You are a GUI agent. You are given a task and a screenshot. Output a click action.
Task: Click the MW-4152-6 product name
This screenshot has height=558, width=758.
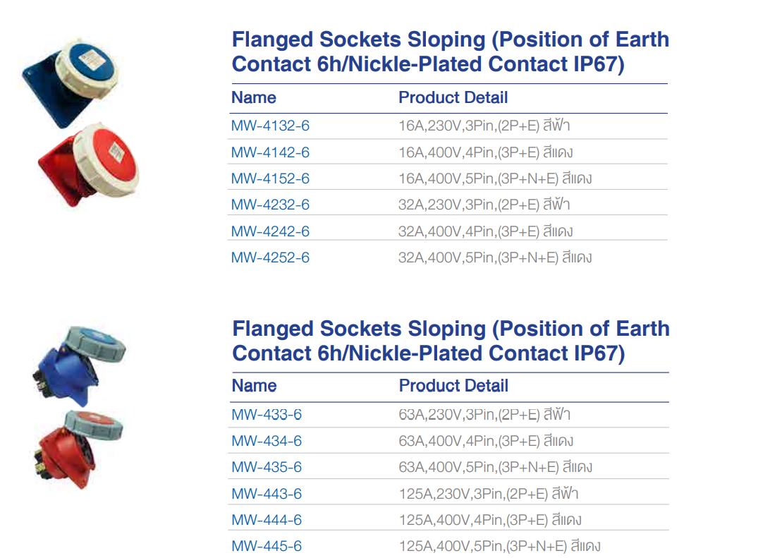pos(270,178)
